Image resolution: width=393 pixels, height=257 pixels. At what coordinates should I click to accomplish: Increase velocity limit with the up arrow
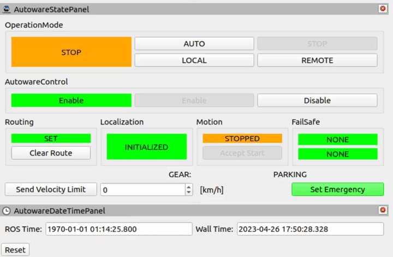click(x=189, y=187)
